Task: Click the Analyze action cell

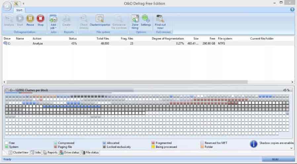Action: pyautogui.click(x=37, y=43)
